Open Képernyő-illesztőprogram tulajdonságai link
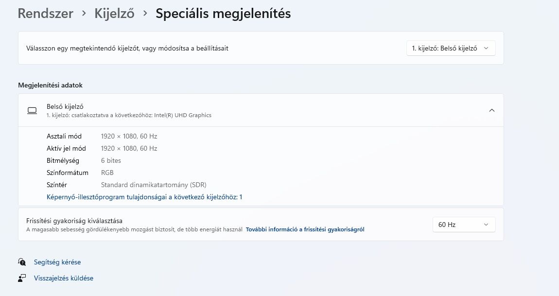 (x=144, y=197)
